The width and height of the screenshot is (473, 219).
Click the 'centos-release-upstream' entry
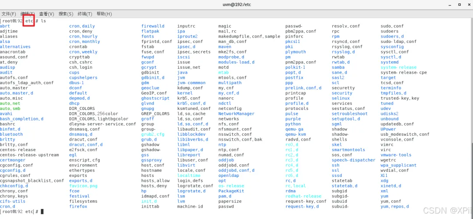(30, 155)
